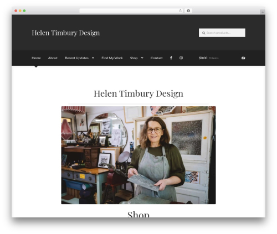View the $0.00 cart total
Image resolution: width=277 pixels, height=234 pixels.
(203, 58)
